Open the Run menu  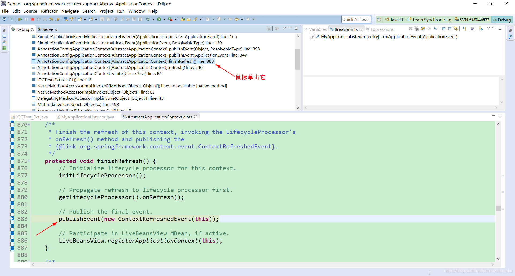pos(121,11)
